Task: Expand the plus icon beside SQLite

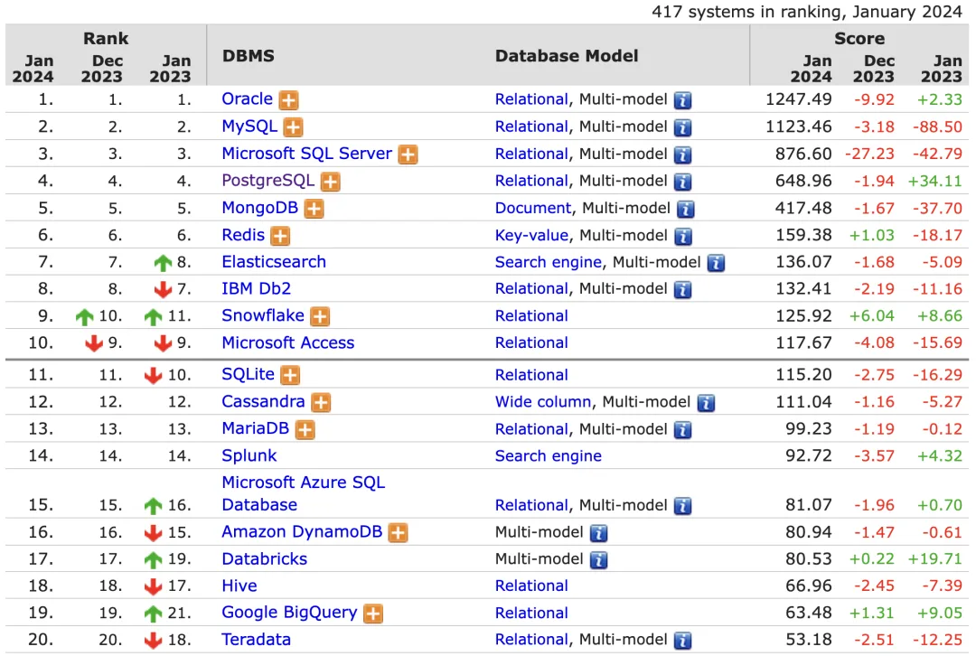Action: coord(290,376)
